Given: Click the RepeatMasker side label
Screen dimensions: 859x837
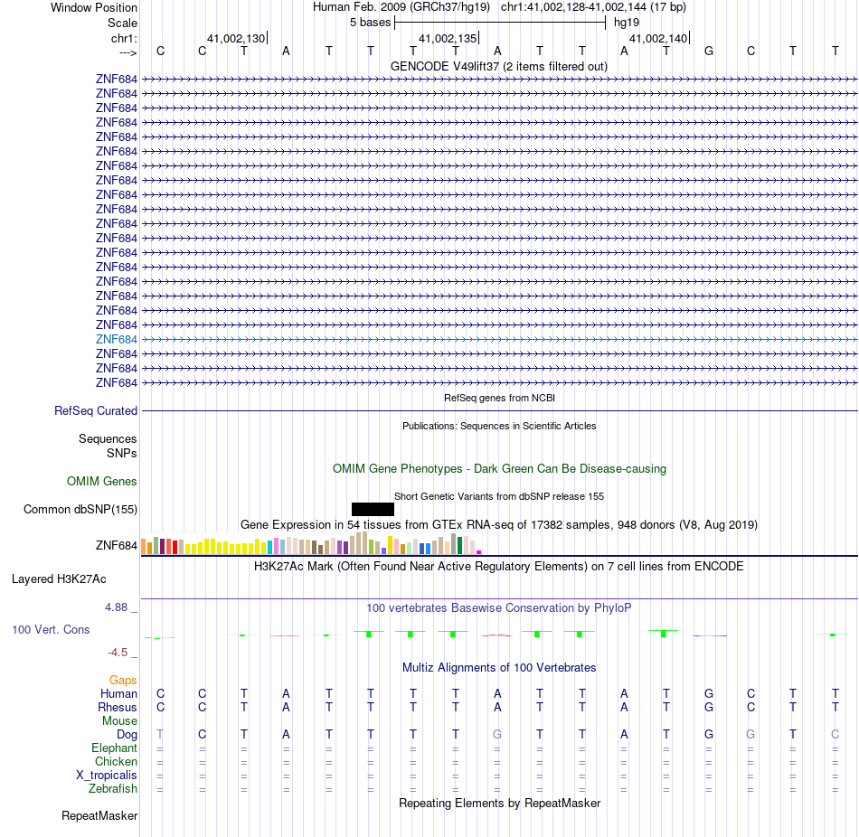Looking at the screenshot, I should 99,815.
